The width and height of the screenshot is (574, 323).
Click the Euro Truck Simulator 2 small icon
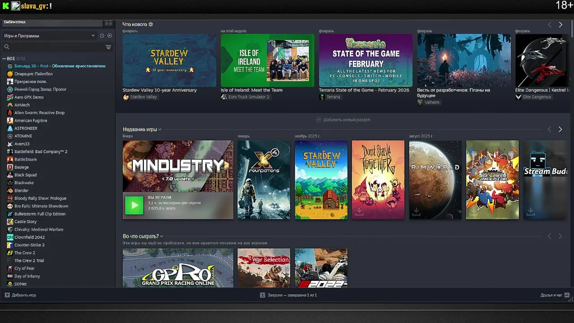[224, 97]
